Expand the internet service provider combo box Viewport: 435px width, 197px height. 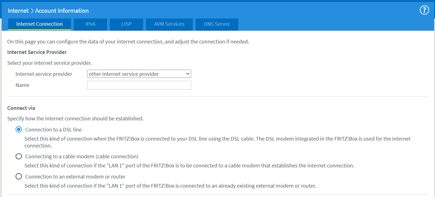click(x=139, y=74)
